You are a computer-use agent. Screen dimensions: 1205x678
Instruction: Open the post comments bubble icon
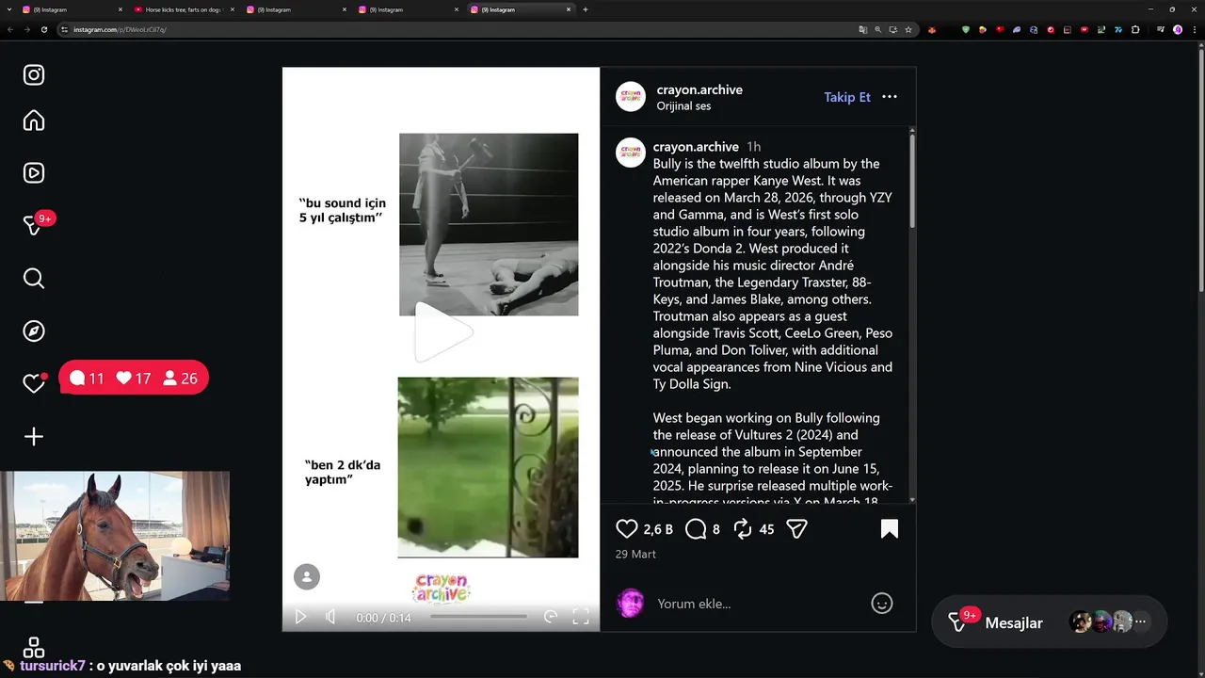(696, 529)
